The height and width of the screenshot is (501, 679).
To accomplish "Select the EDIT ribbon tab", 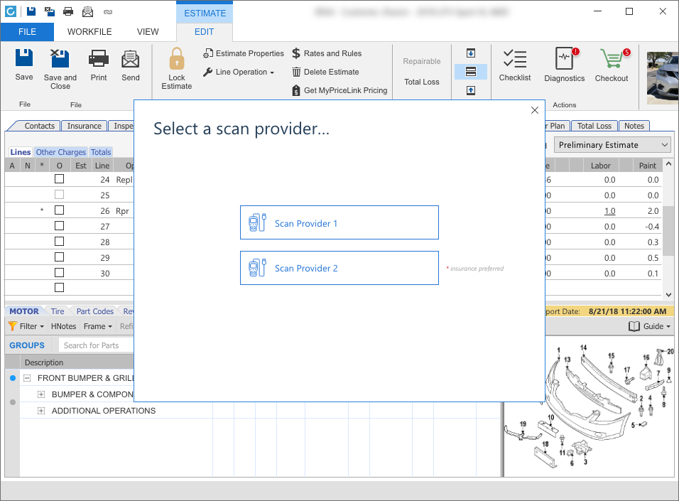I will click(205, 32).
